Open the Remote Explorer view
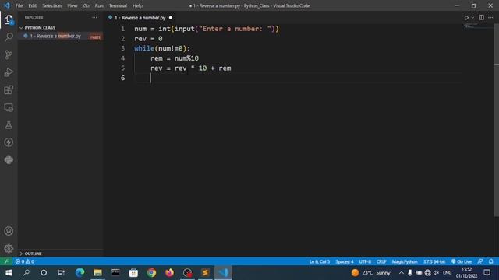Image resolution: width=499 pixels, height=280 pixels. pyautogui.click(x=9, y=107)
